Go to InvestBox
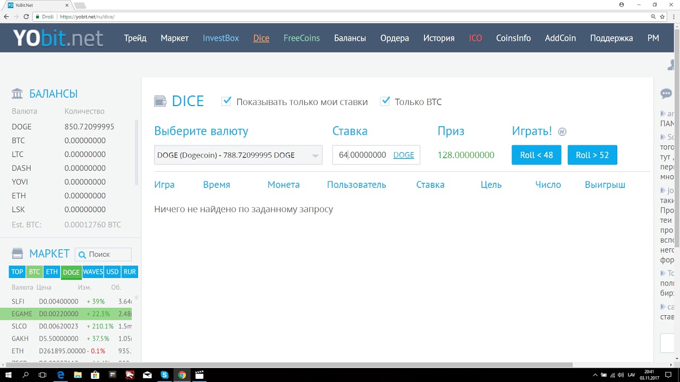This screenshot has height=382, width=680. coord(221,38)
